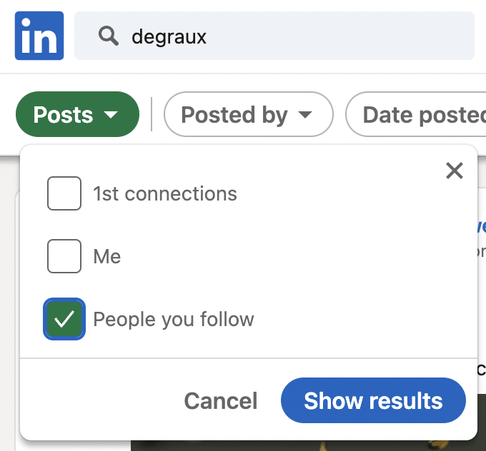The width and height of the screenshot is (486, 451).
Task: Uncheck the People you follow checkbox
Action: 64,319
